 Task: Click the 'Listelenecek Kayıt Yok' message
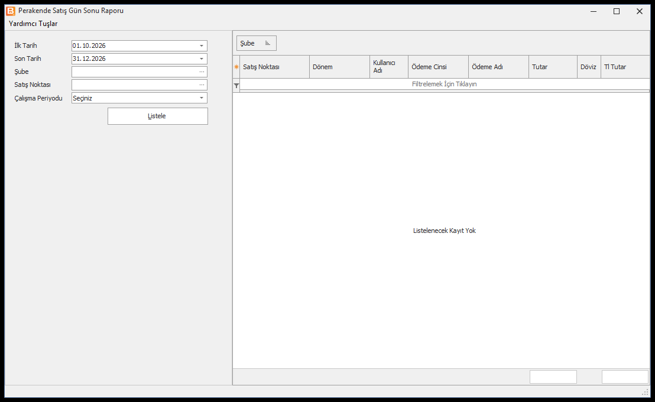tap(445, 231)
